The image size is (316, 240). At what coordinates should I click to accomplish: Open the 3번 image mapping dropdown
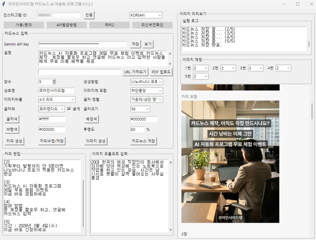(256, 68)
